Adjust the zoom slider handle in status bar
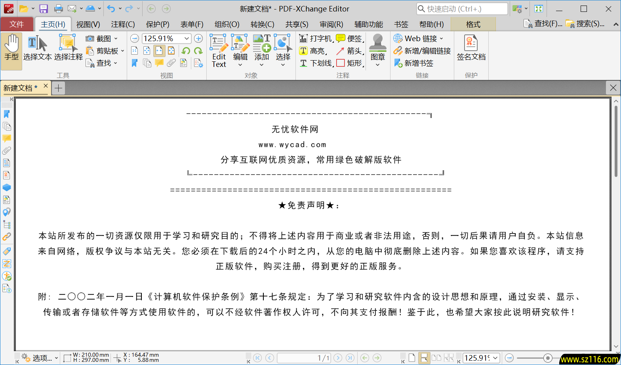This screenshot has height=365, width=621. (x=548, y=358)
